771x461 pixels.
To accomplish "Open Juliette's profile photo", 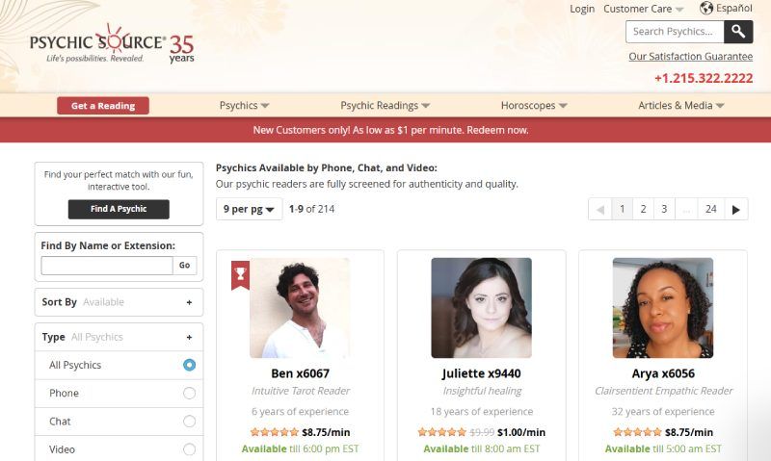I will [x=481, y=307].
